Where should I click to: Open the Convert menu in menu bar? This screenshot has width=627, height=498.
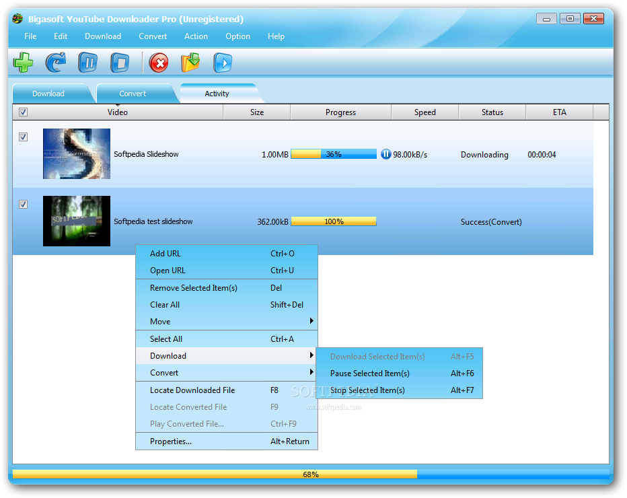(x=153, y=36)
